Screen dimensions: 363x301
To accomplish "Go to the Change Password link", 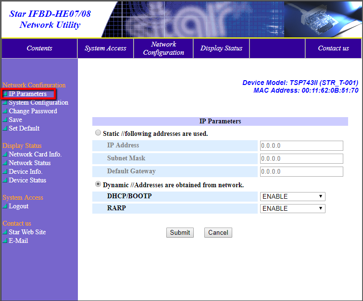I will (x=33, y=111).
